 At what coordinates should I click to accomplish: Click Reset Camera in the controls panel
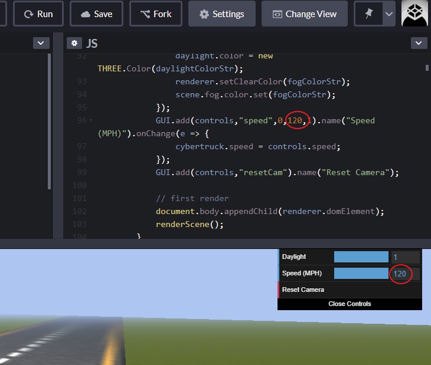tap(350, 290)
